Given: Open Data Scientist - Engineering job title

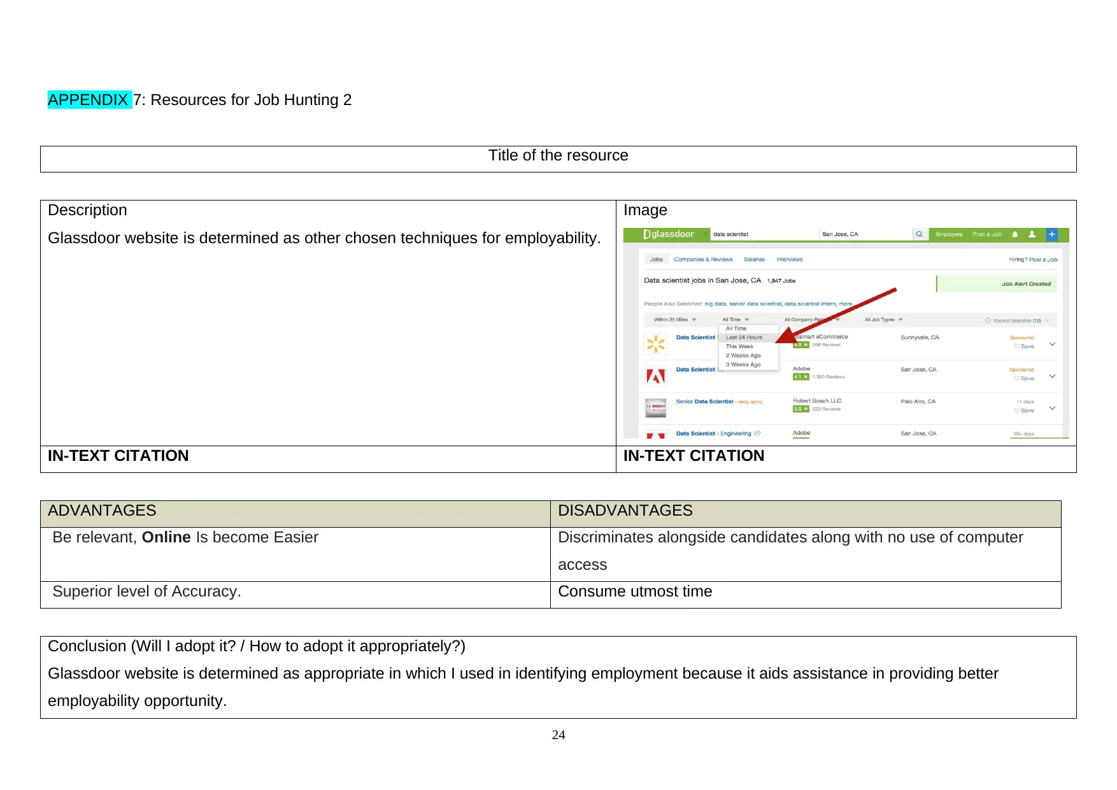Looking at the screenshot, I should pyautogui.click(x=713, y=433).
